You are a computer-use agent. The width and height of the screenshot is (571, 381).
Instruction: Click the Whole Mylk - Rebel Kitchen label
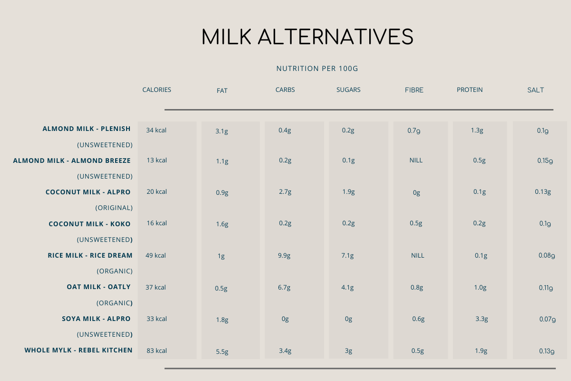tap(79, 350)
